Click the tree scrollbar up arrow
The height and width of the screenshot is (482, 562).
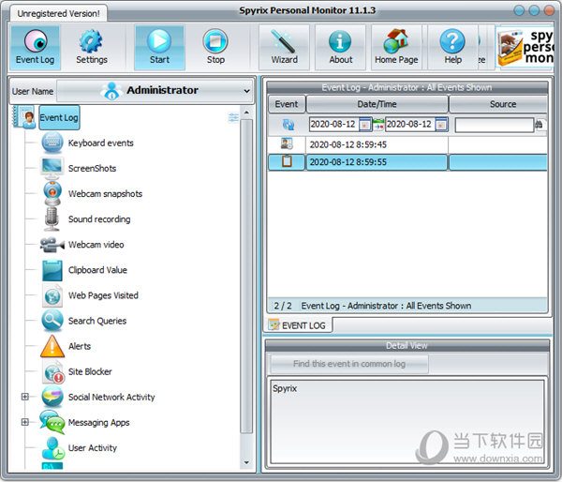pos(246,113)
